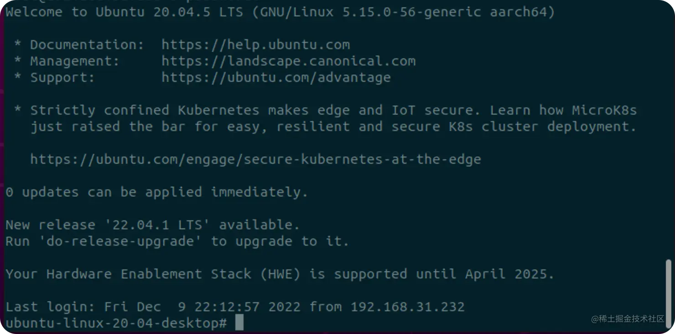Click the 192.168.31.232 IP address

(x=407, y=307)
